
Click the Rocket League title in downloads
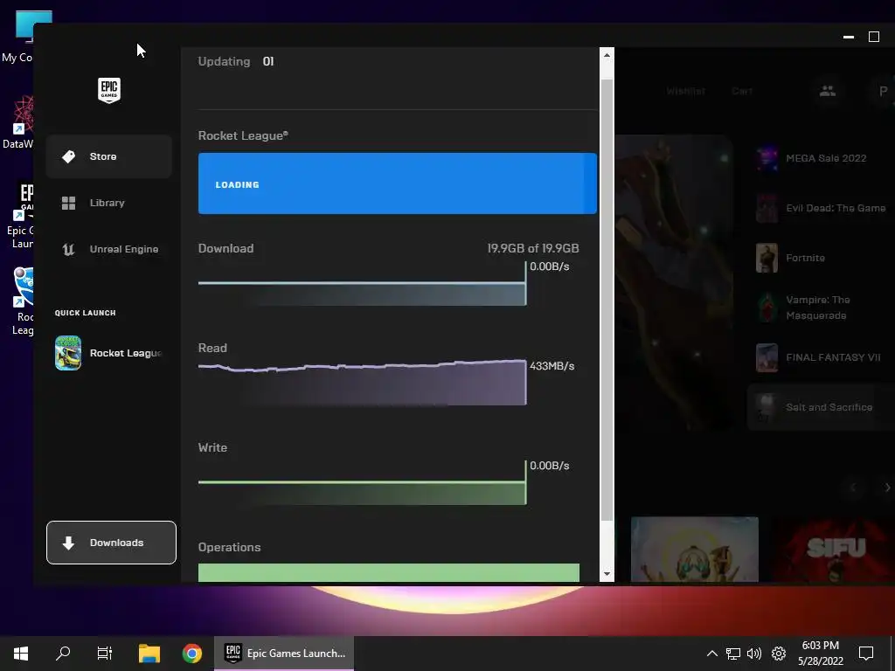click(243, 135)
